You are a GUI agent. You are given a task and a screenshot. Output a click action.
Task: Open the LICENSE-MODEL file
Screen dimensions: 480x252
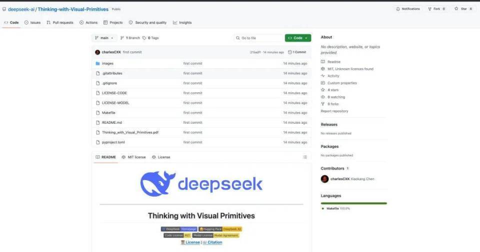click(115, 103)
